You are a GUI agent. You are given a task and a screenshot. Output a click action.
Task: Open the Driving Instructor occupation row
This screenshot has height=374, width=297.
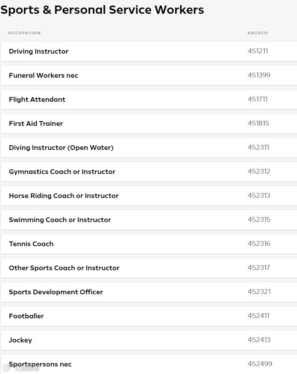coord(39,51)
